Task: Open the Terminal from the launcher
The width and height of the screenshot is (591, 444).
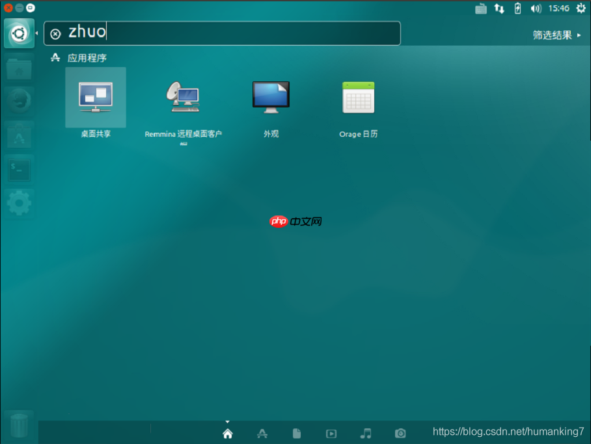Action: [x=18, y=169]
